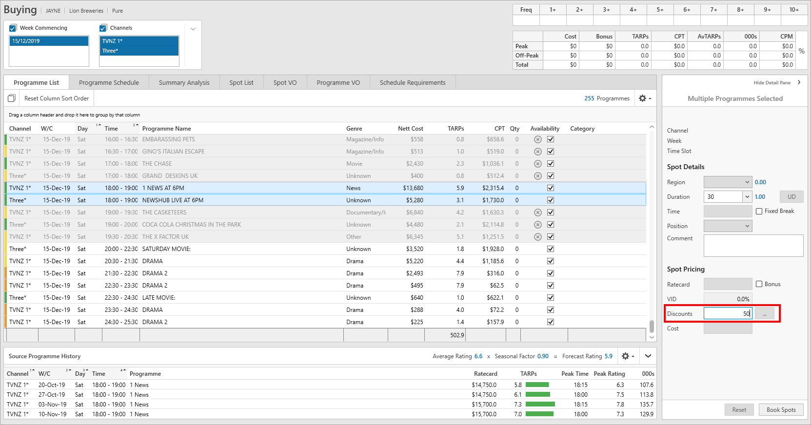
Task: Select 15/12/2019 in Week Commencing list
Action: pos(49,41)
